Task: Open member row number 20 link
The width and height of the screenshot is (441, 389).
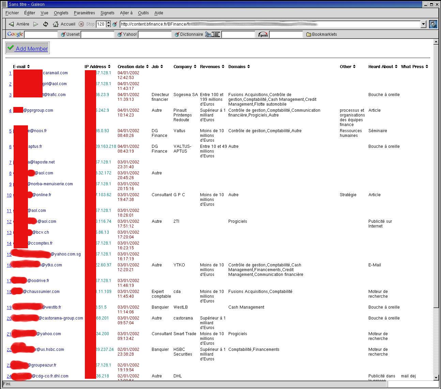Action: coord(9,318)
